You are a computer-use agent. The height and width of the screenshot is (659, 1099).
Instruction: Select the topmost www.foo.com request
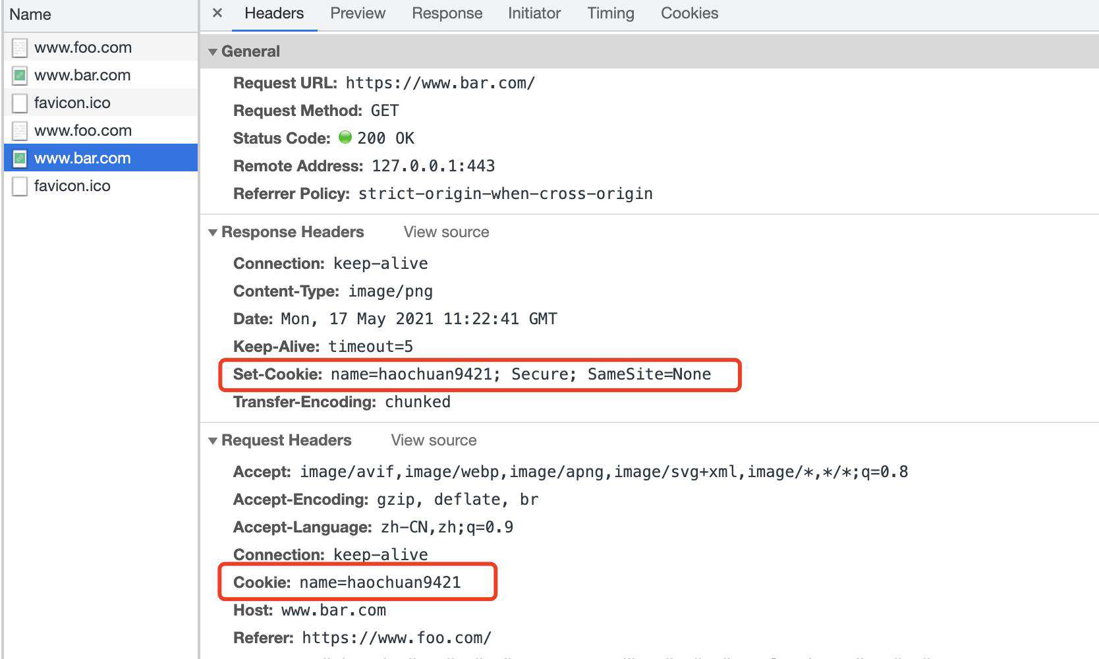pyautogui.click(x=101, y=47)
